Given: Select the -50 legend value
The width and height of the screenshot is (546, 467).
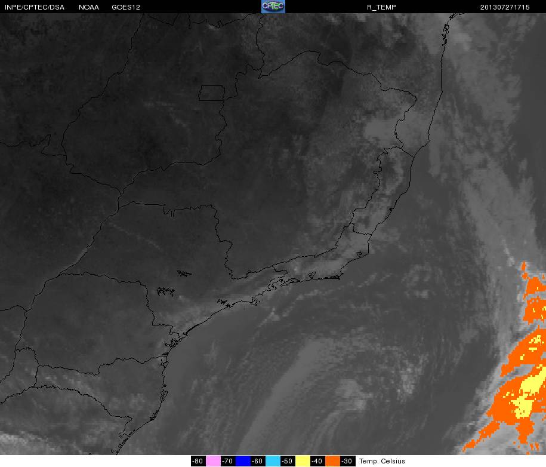Looking at the screenshot, I should pyautogui.click(x=288, y=461).
